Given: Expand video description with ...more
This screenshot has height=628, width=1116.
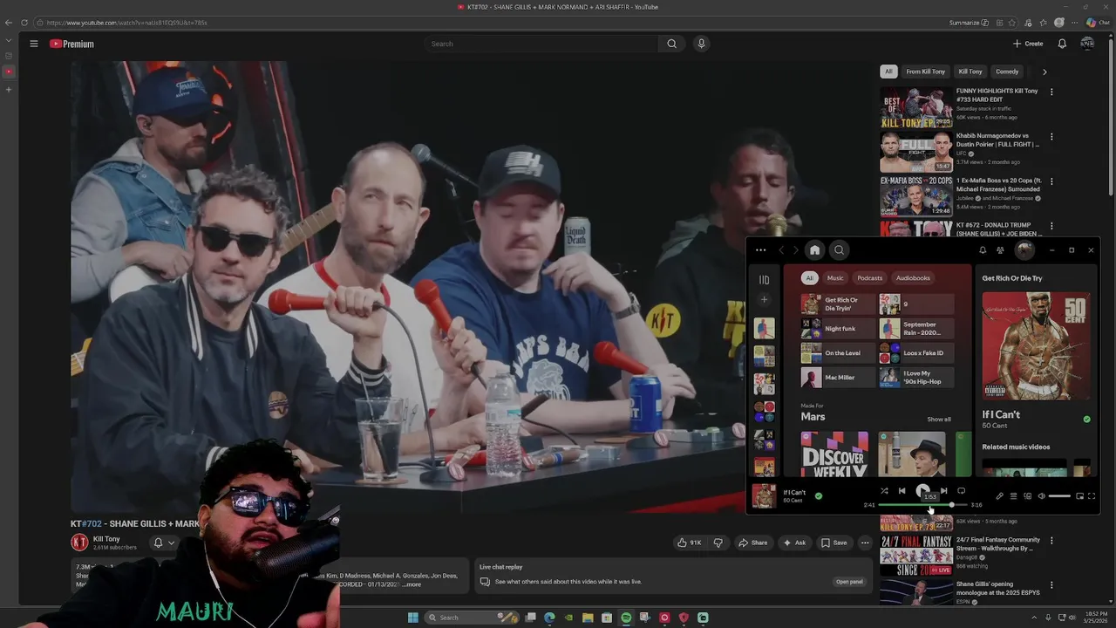Looking at the screenshot, I should (x=412, y=584).
